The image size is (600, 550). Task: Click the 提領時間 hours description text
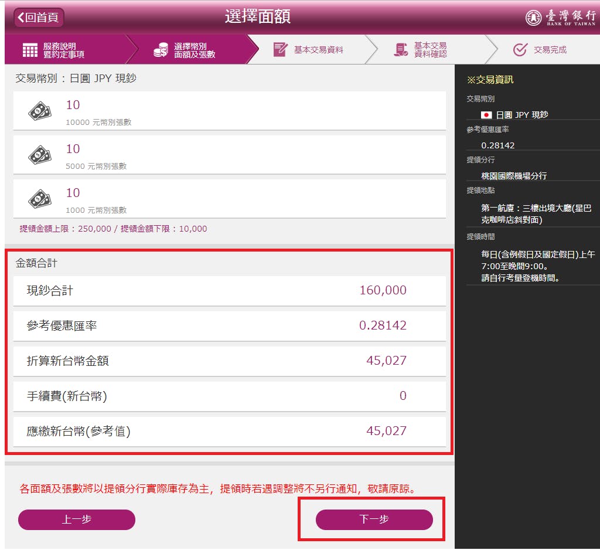(538, 266)
